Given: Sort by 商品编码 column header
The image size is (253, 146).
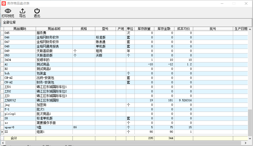Looking at the screenshot, I should (20, 29).
